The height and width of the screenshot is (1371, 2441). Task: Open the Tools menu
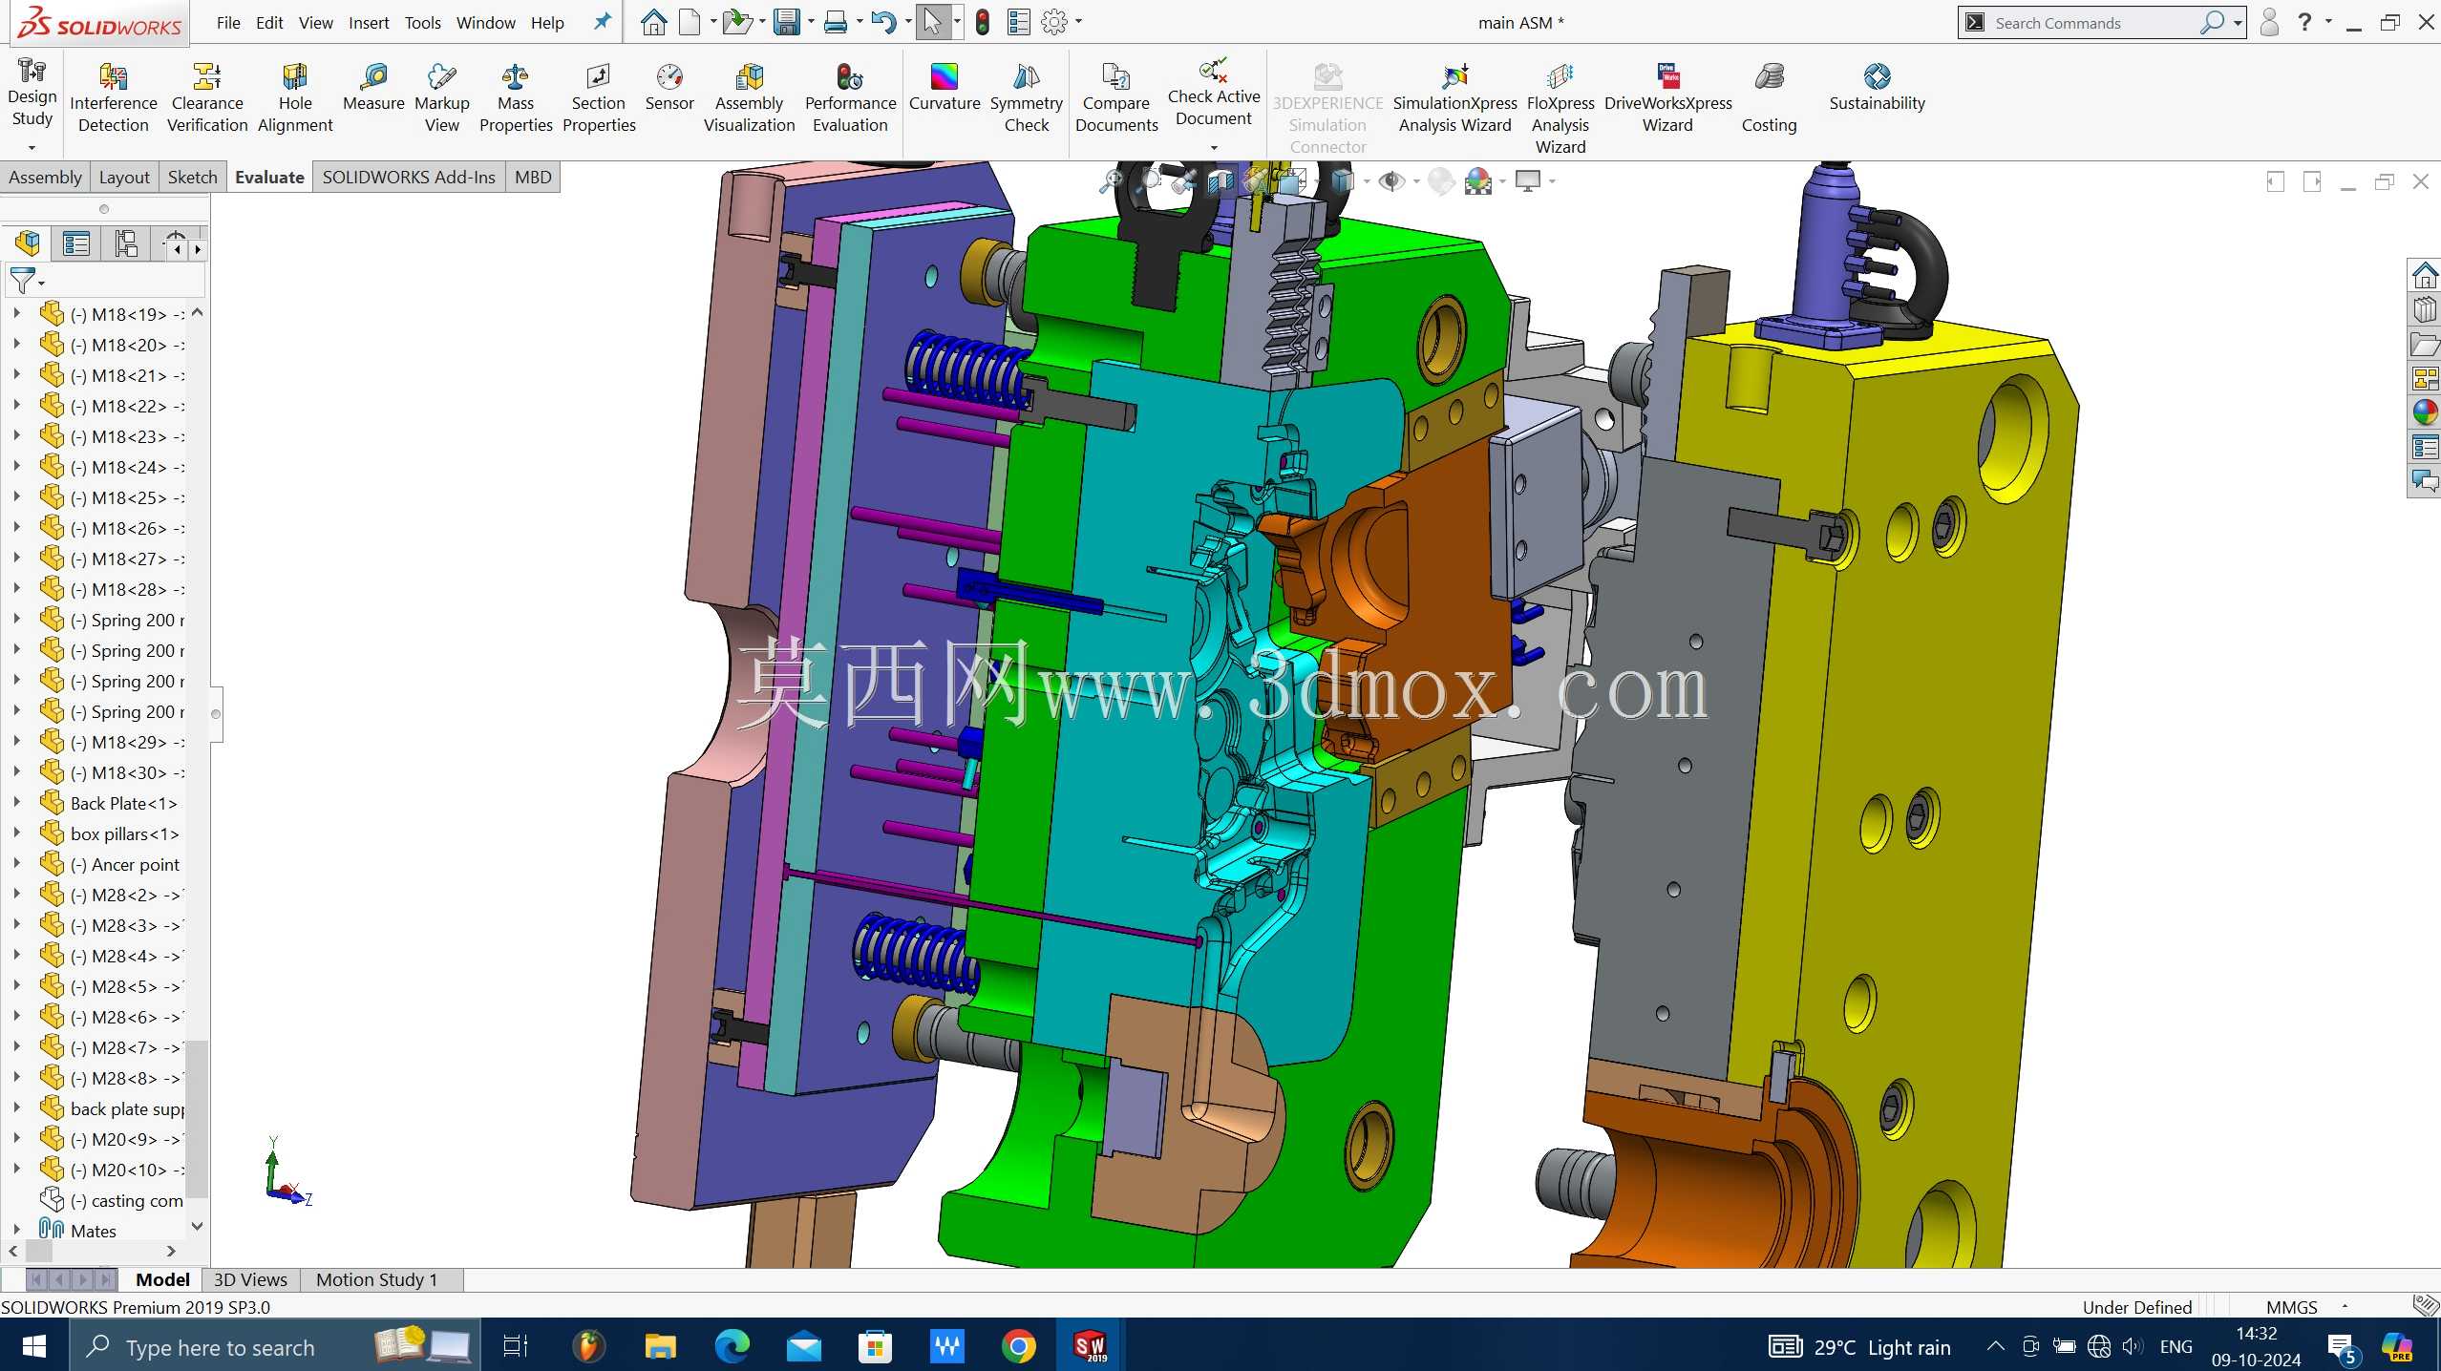(423, 23)
